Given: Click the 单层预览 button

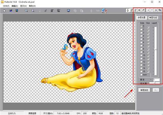Looking at the screenshot, I should coord(144,90).
